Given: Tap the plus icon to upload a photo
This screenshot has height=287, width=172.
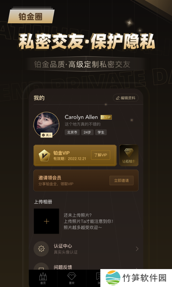Looking at the screenshot, I should pyautogui.click(x=47, y=221).
